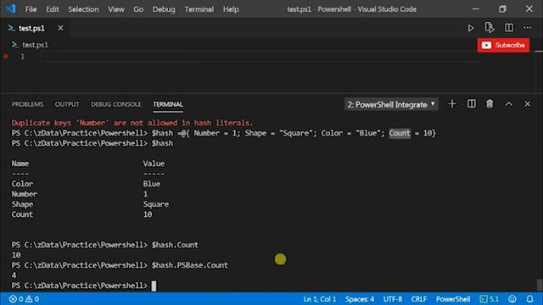Click the VS Code logo icon
This screenshot has width=543, height=305.
pos(11,8)
